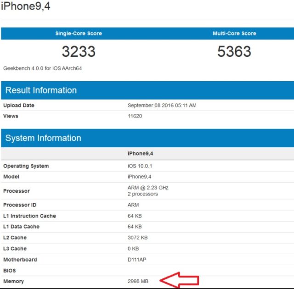Select the L1 Instruction Cache 64 KB value
This screenshot has width=294, height=289.
[135, 216]
